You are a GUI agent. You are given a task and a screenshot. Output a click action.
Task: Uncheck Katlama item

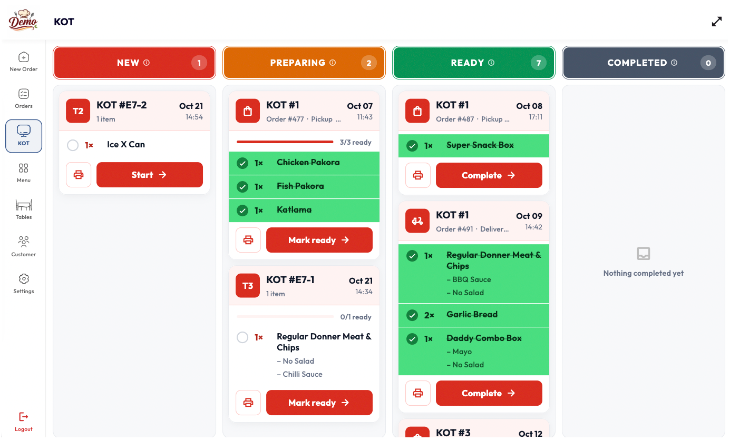coord(242,211)
